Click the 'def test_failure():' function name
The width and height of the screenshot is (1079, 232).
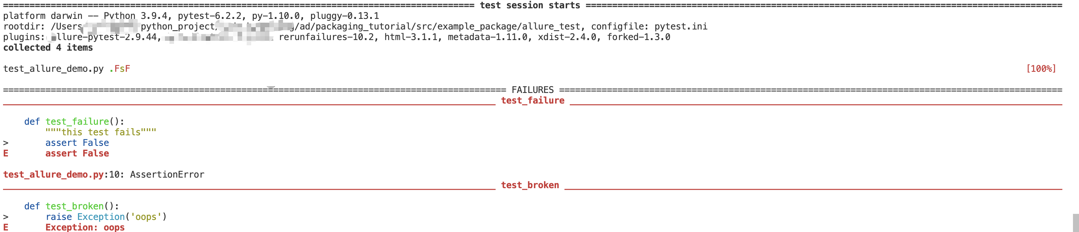pyautogui.click(x=77, y=122)
